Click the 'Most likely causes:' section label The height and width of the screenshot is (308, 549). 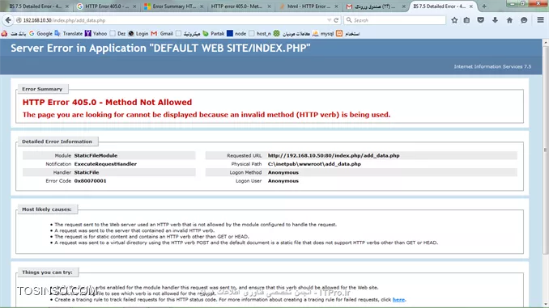pyautogui.click(x=47, y=209)
